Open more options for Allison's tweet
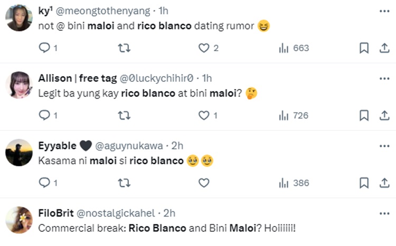The width and height of the screenshot is (396, 246). pyautogui.click(x=384, y=78)
